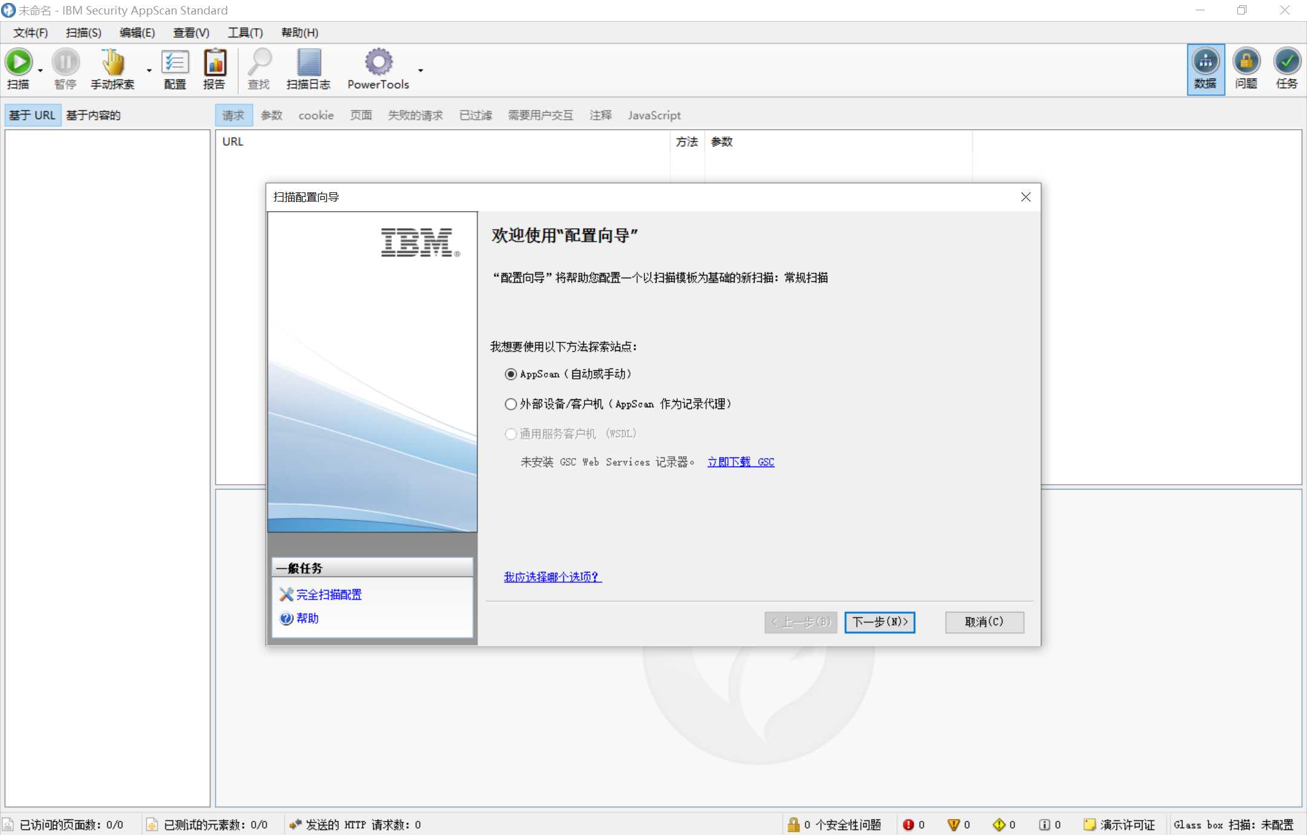1307x835 pixels.
Task: Click the yellow low severity icon
Action: (999, 825)
